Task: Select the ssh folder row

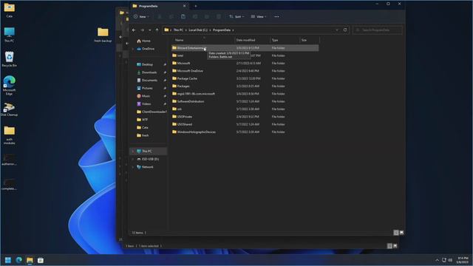Action: pyautogui.click(x=245, y=109)
